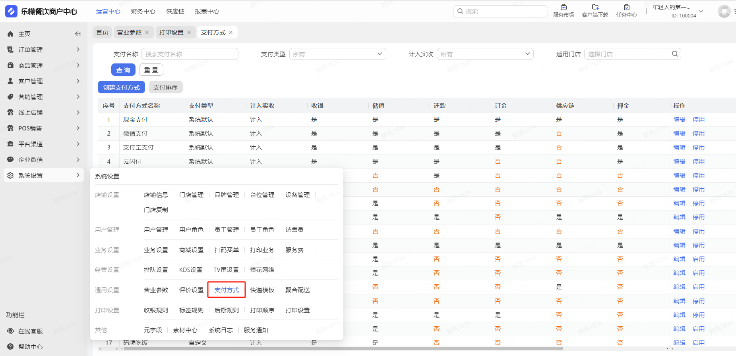Open 门店管理 in the 系统设置 popup
Viewport: 736px width, 356px height.
[191, 195]
